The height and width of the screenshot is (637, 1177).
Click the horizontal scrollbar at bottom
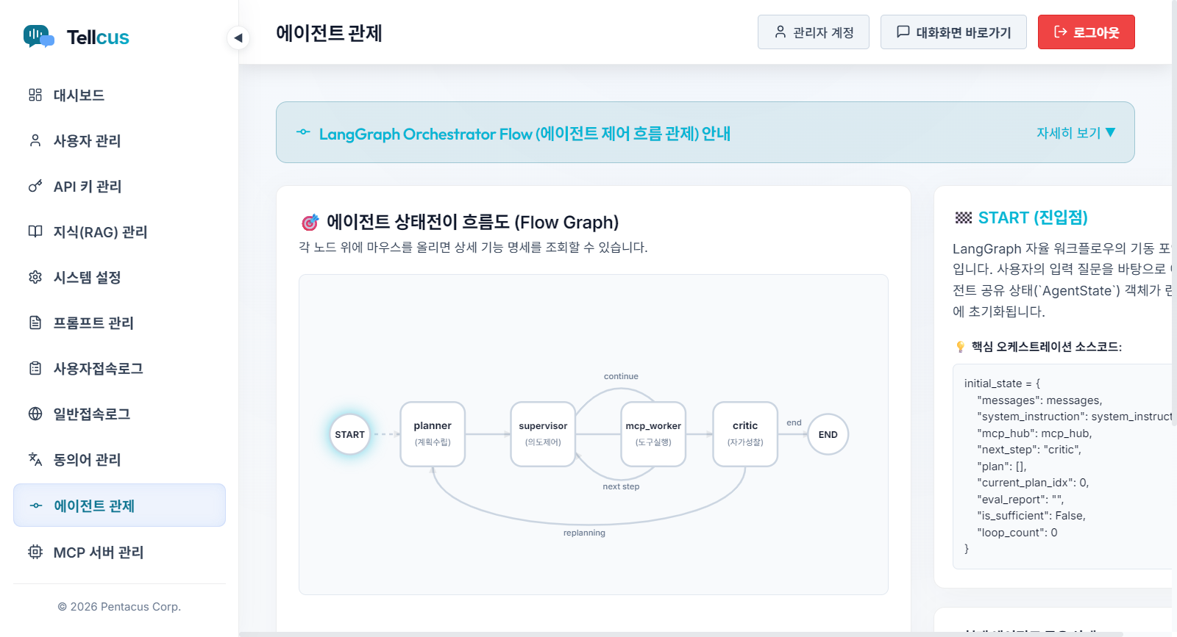(680, 634)
